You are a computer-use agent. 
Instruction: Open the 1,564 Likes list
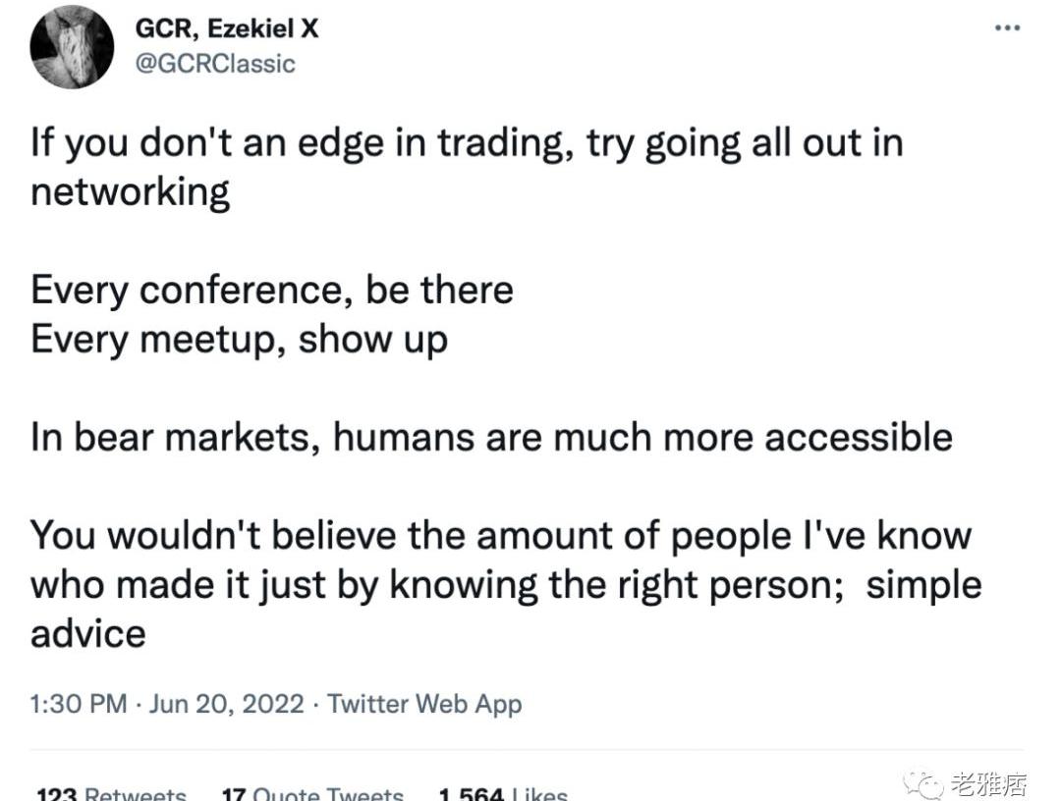pyautogui.click(x=503, y=793)
